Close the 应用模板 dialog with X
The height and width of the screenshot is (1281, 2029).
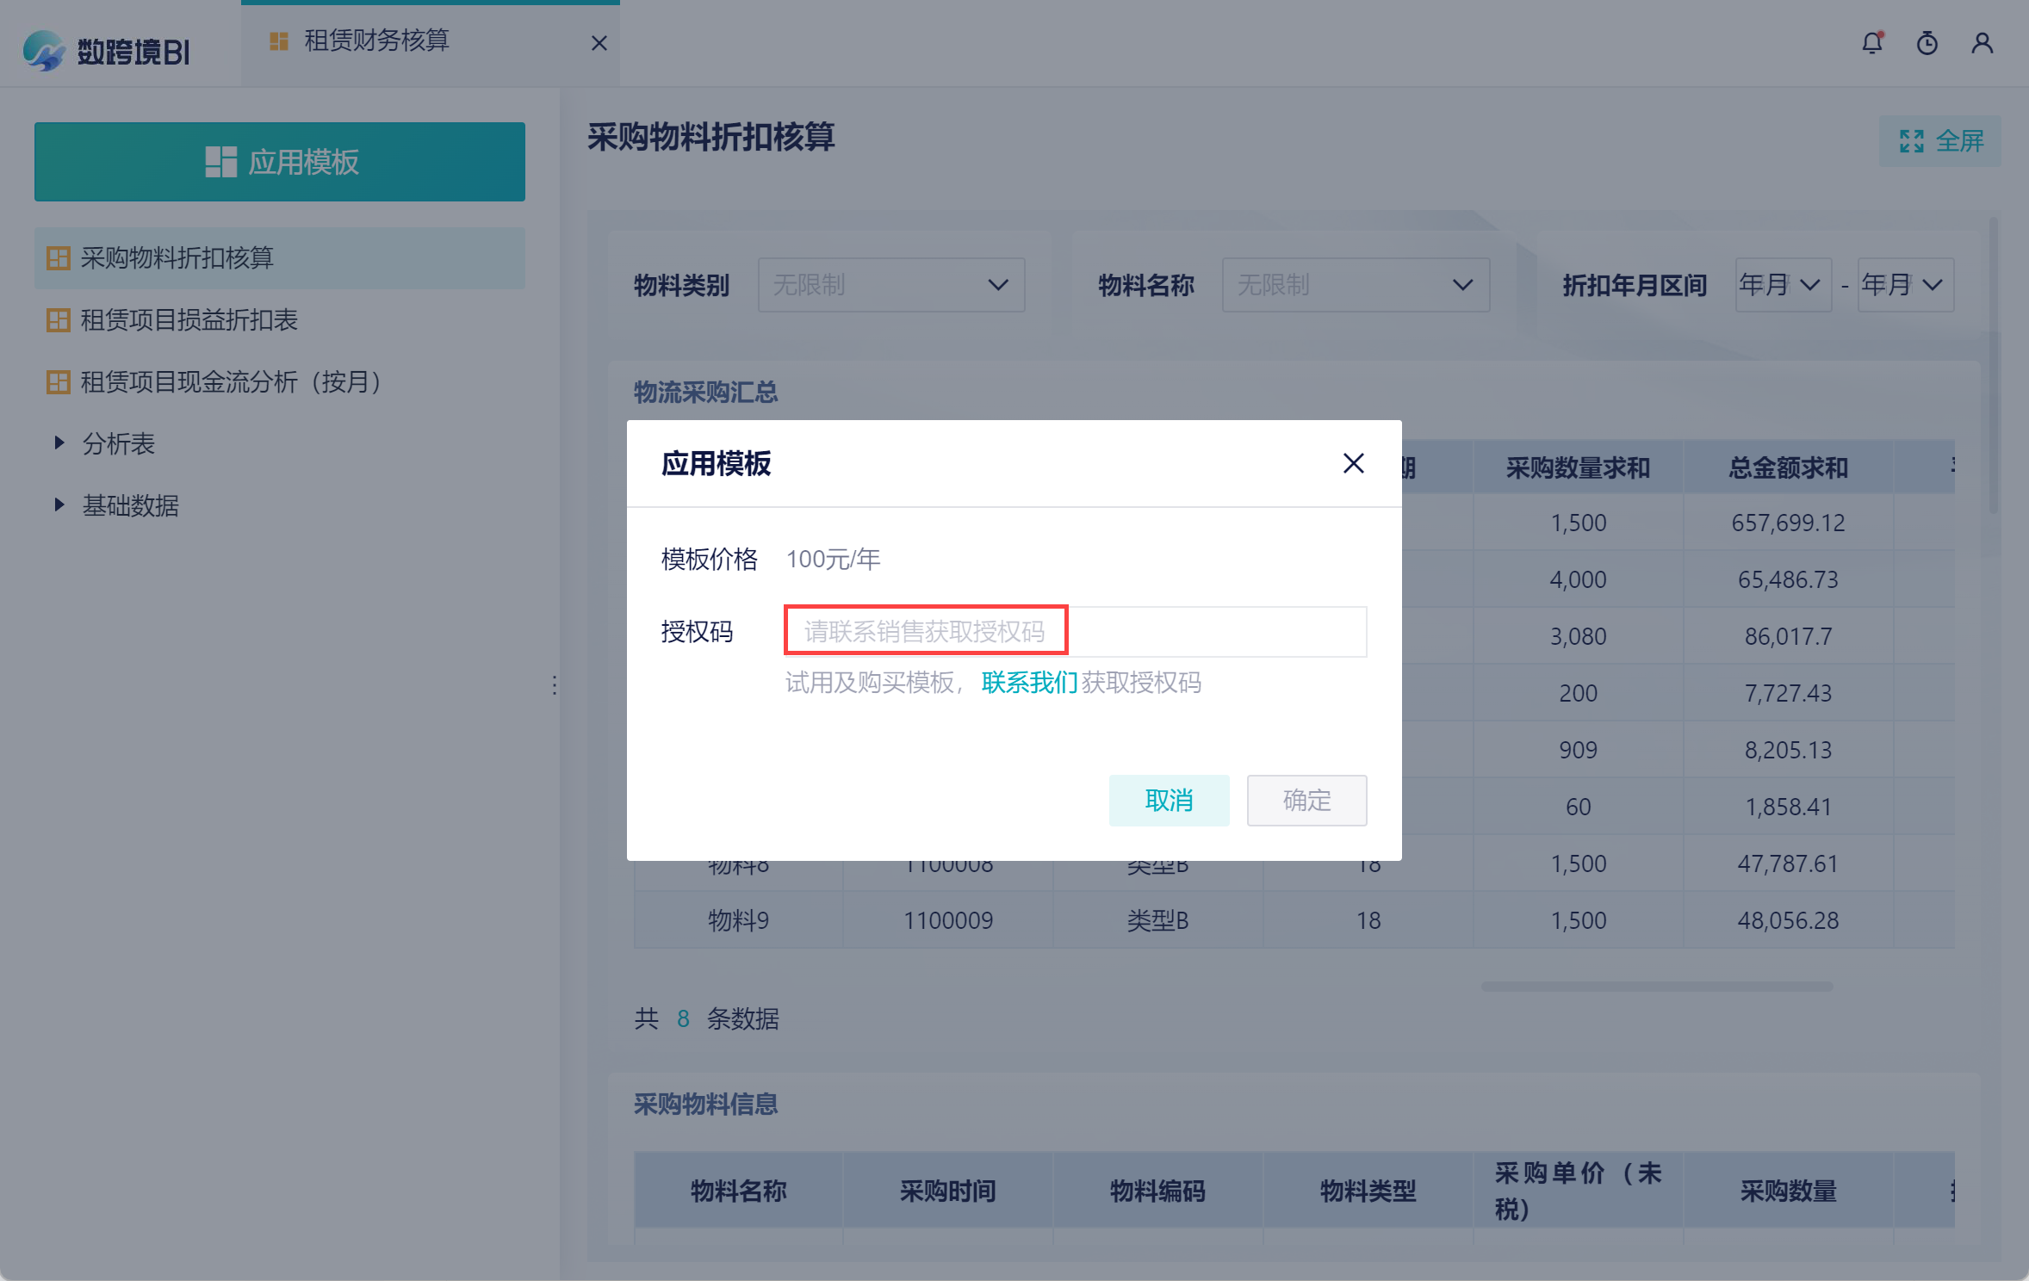coord(1353,464)
